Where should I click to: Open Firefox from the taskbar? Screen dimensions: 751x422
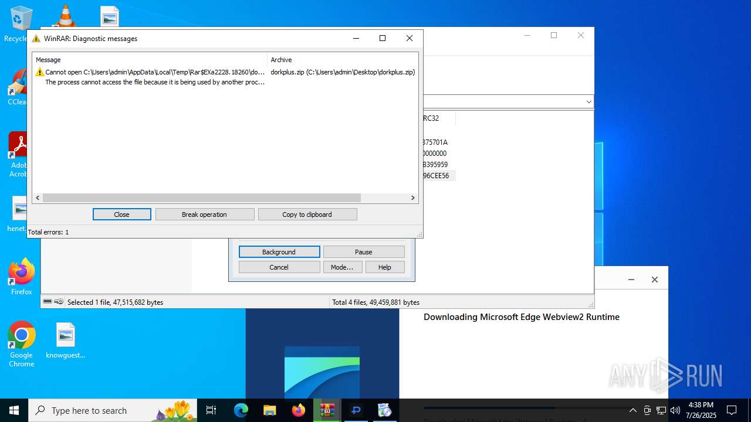pos(299,410)
